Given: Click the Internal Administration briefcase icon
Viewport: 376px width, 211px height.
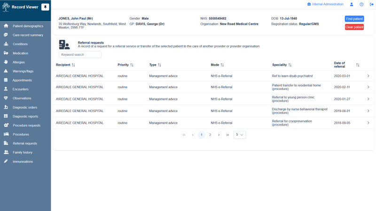Looking at the screenshot, I should click(x=309, y=4).
